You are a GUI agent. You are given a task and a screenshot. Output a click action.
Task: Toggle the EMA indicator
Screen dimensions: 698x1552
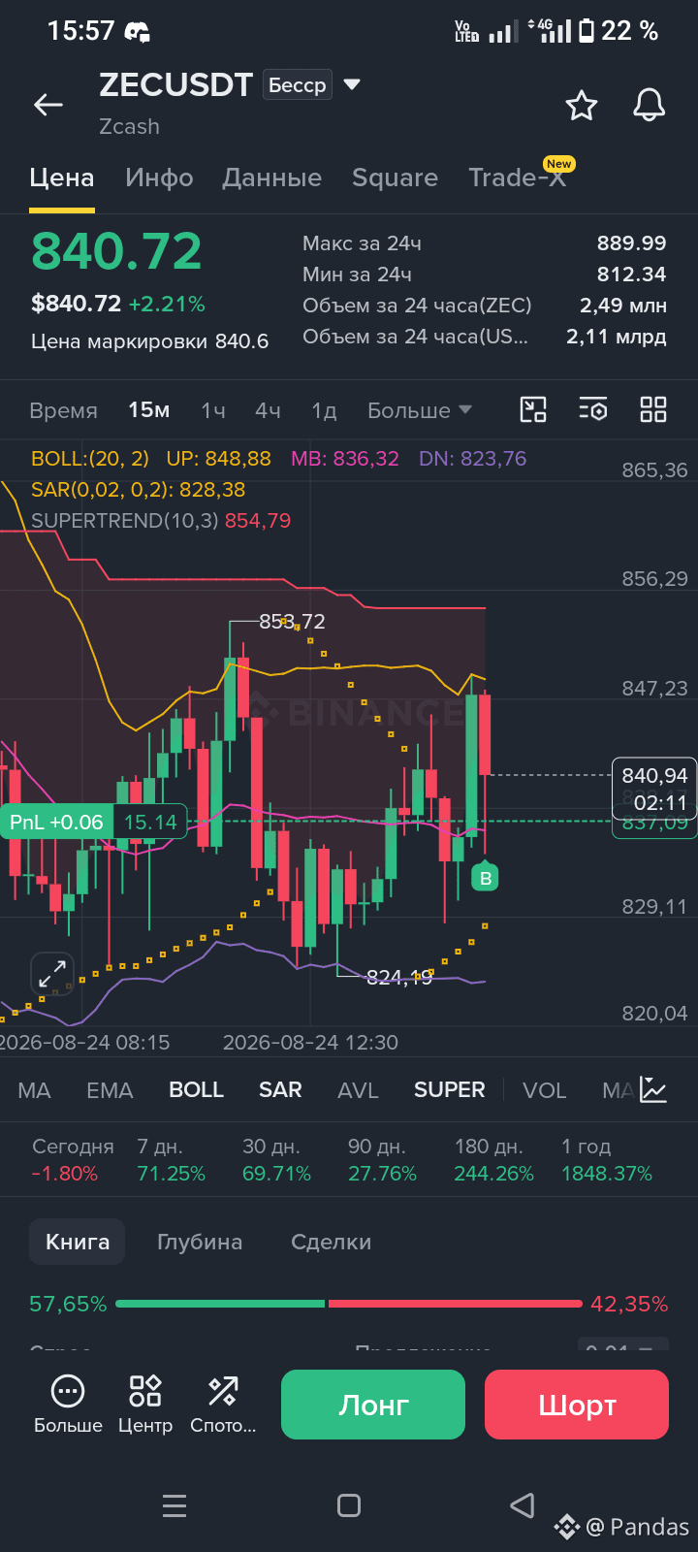(x=110, y=1090)
